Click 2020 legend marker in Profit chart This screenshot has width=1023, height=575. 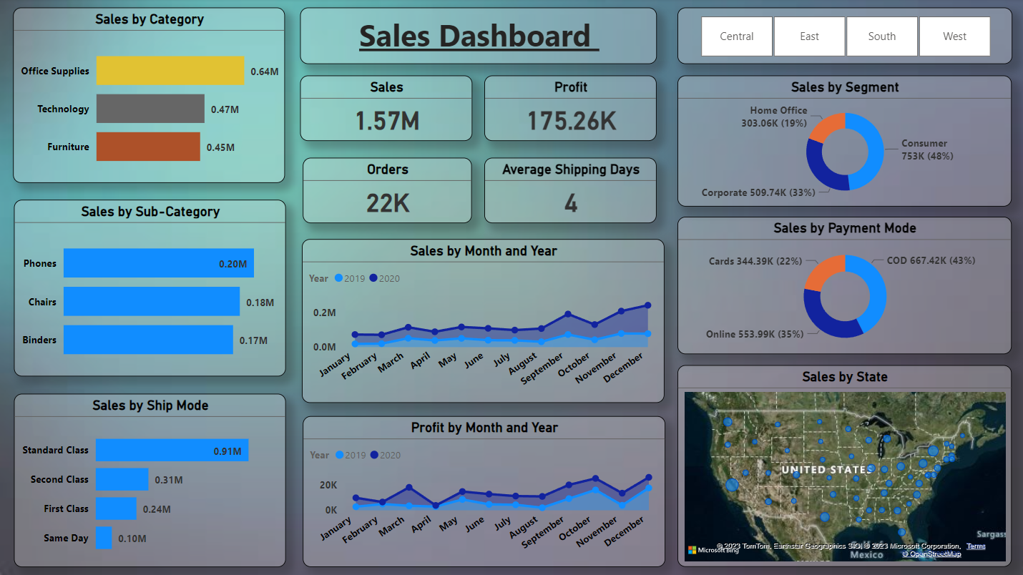pyautogui.click(x=374, y=455)
